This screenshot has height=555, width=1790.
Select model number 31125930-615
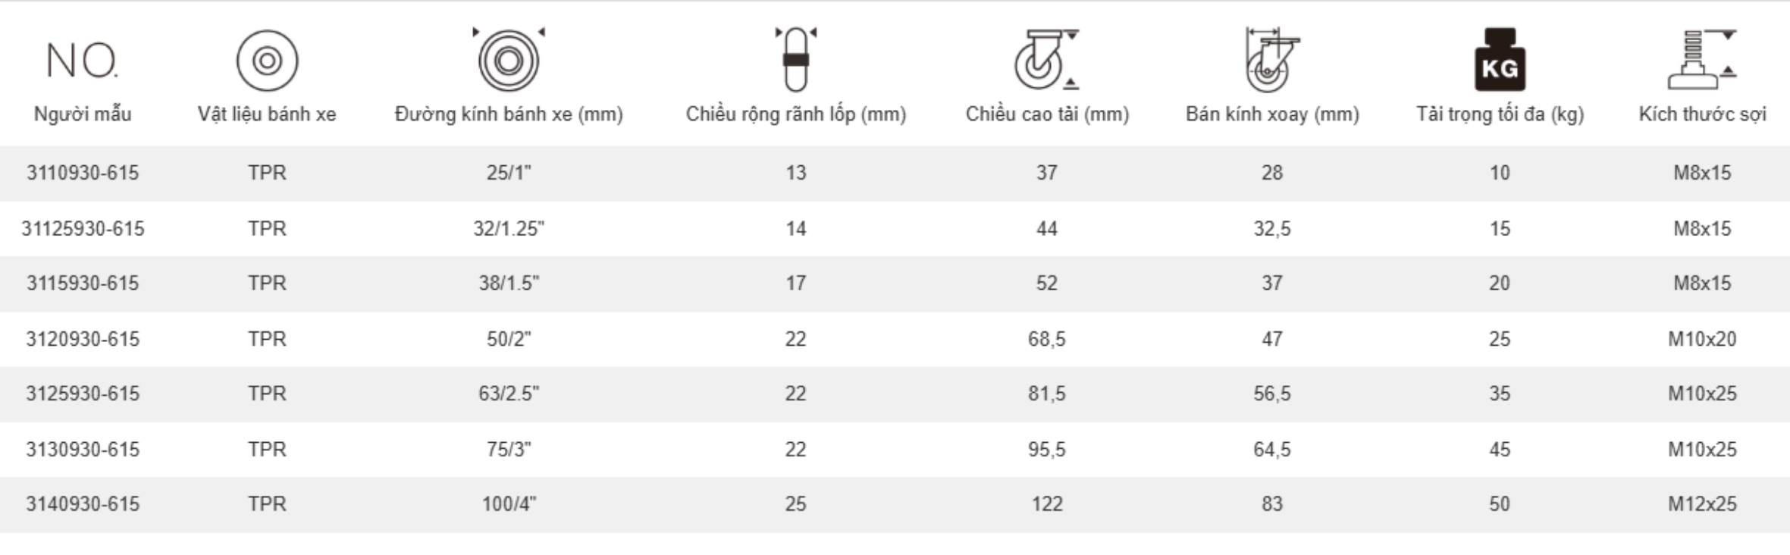click(x=83, y=228)
